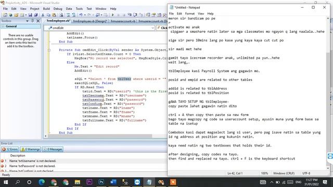Click the Notepad vertical scrollbar down arrow
This screenshot has height=187, width=333.
[328, 168]
